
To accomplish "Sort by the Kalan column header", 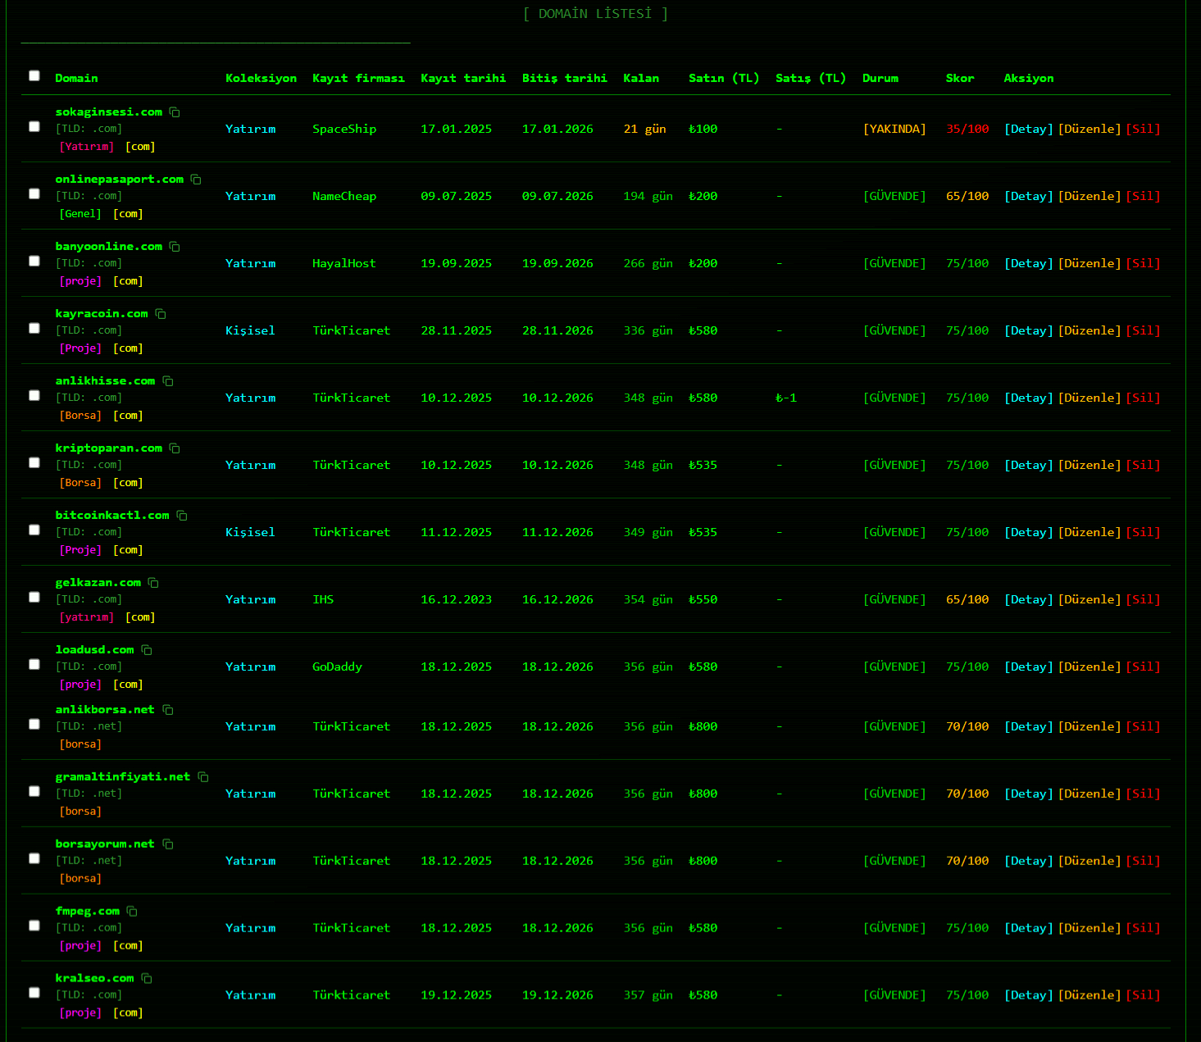I will click(641, 79).
